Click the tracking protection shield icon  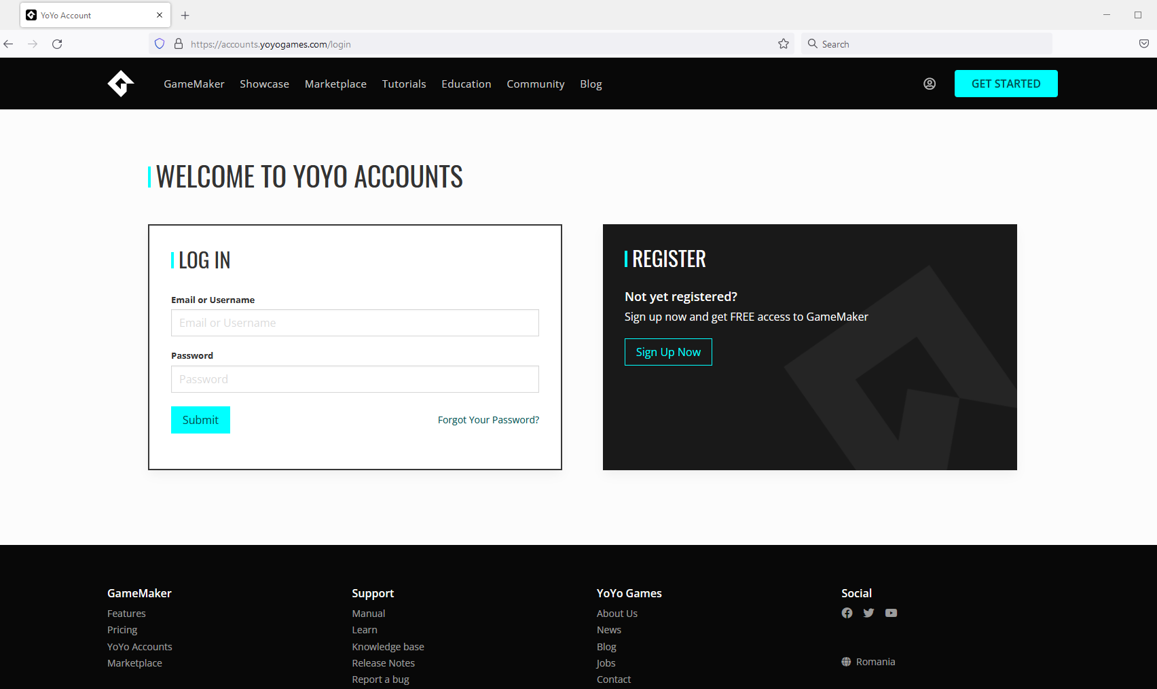(159, 43)
